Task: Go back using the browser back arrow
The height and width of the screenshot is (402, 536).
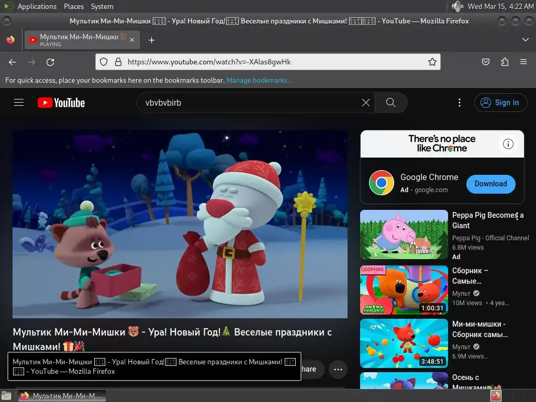Action: click(x=13, y=62)
